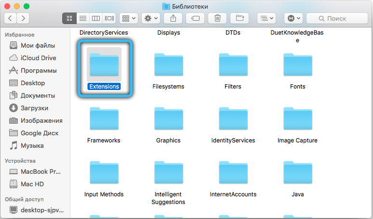Screen dimensions: 373x219
Task: Click the DirectoryServices folder label
Action: point(104,33)
